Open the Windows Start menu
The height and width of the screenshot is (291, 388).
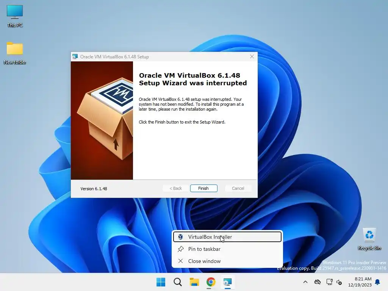click(161, 282)
